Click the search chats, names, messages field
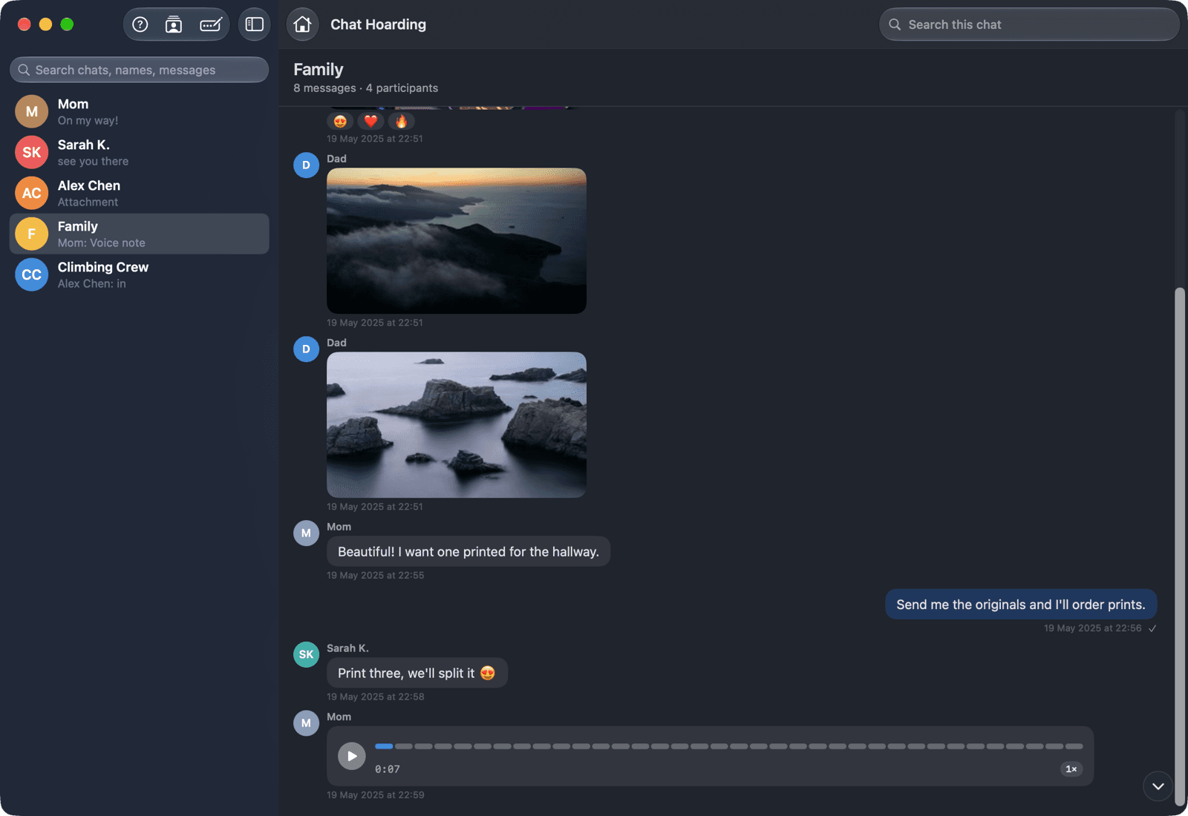The width and height of the screenshot is (1188, 816). click(x=140, y=70)
